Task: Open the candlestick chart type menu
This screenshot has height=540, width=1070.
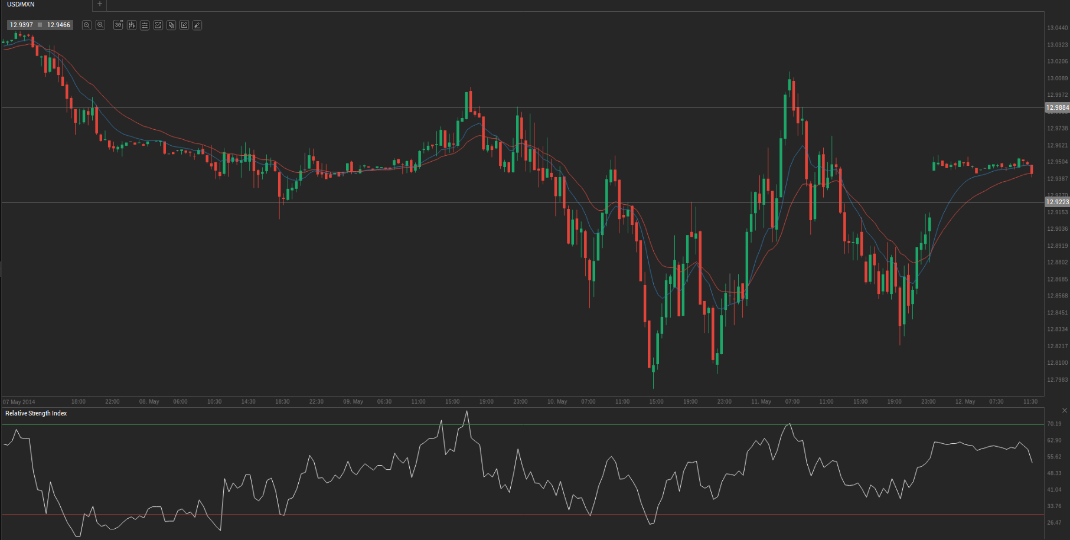Action: click(x=132, y=25)
